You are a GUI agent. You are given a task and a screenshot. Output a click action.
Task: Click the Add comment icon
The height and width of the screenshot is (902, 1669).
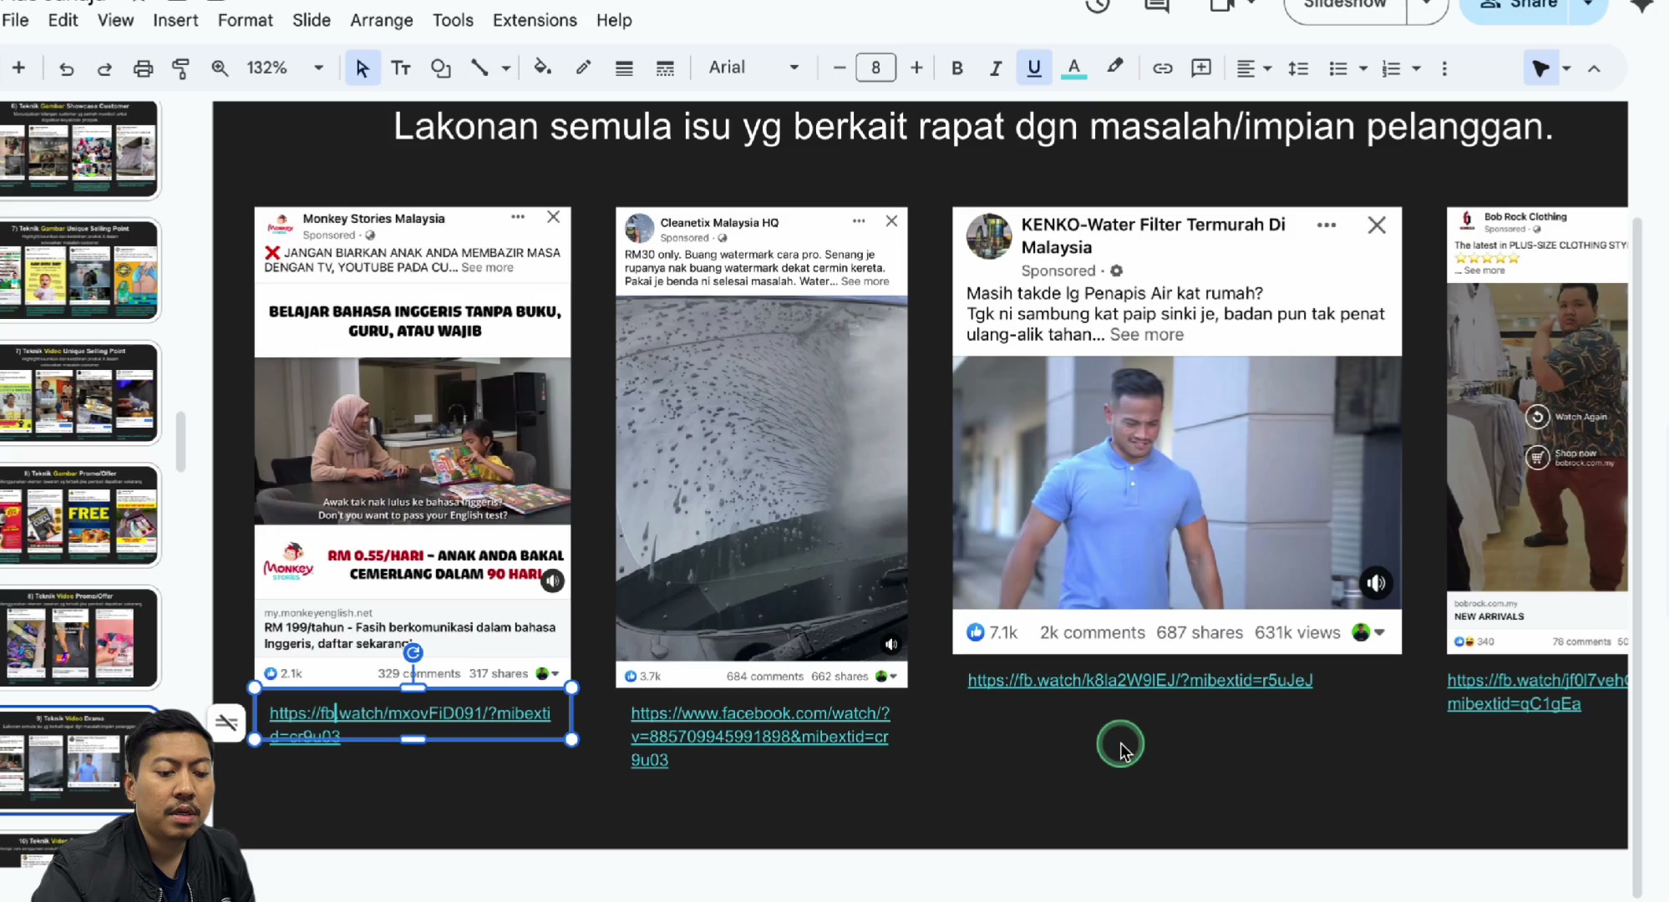click(x=1201, y=68)
